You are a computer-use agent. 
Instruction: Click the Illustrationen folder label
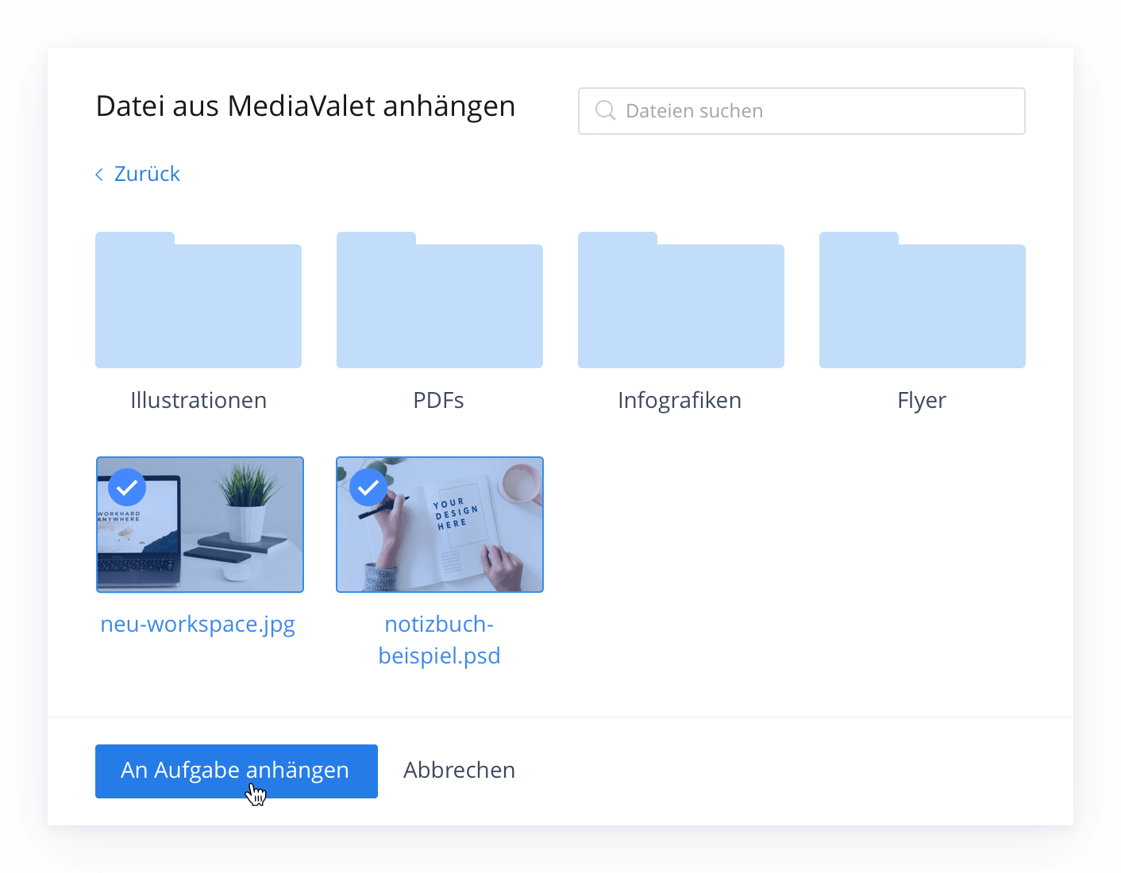pyautogui.click(x=198, y=400)
